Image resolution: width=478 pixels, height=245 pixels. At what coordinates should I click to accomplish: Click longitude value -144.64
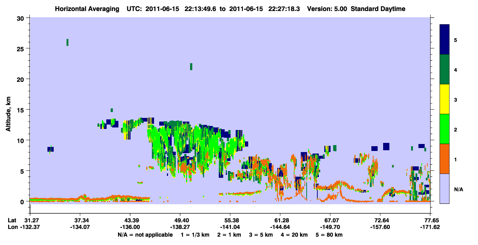pyautogui.click(x=280, y=227)
